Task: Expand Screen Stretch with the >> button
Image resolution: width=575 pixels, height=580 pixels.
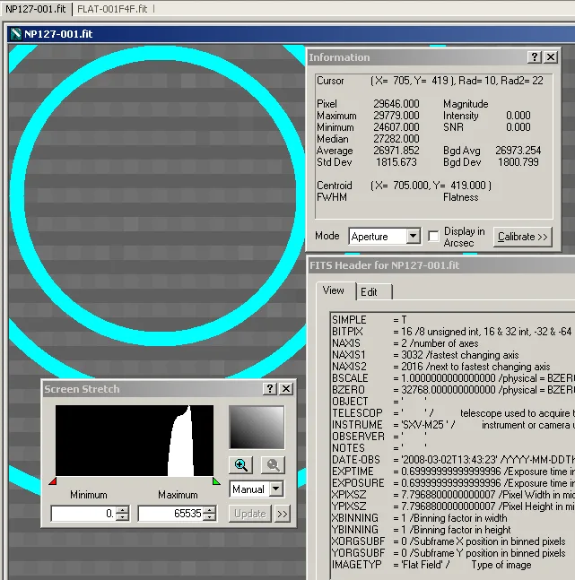Action: tap(282, 514)
